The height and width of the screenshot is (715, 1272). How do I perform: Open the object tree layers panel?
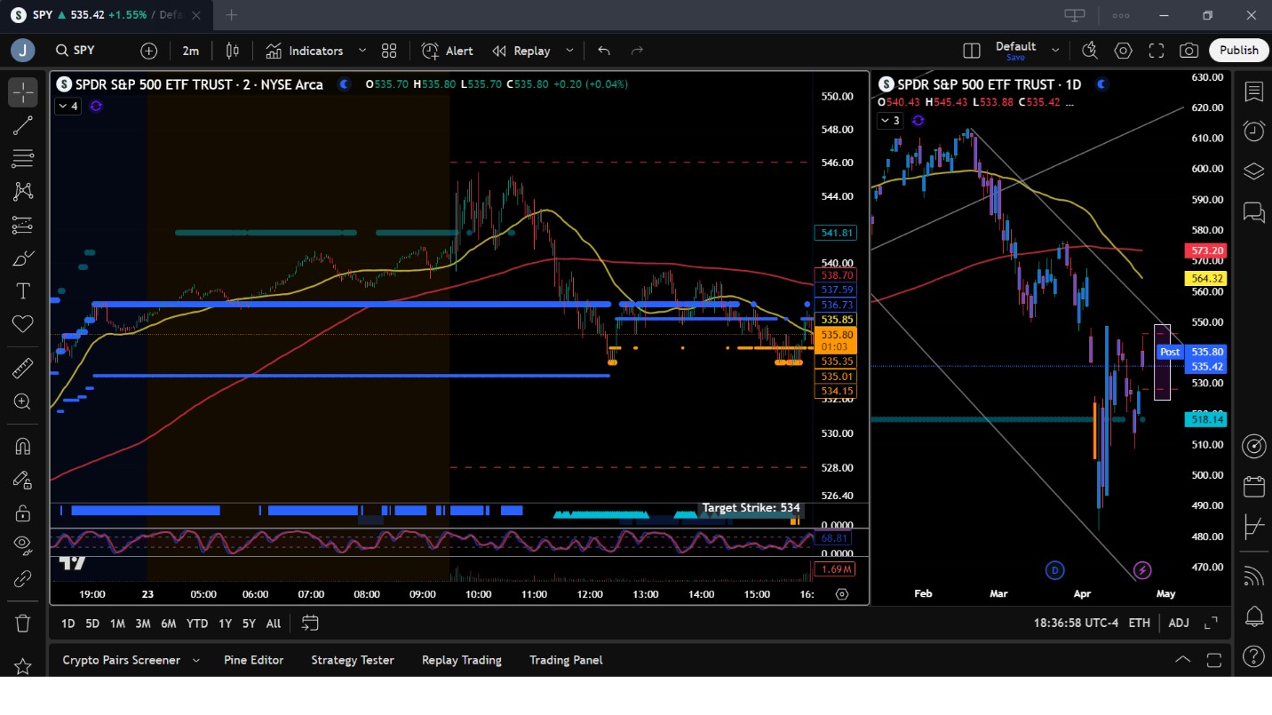tap(1253, 171)
